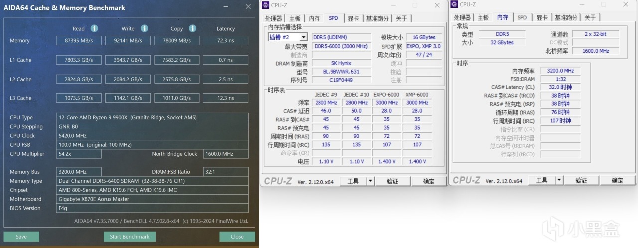Open 主板 tab in SPD CPU-Z window

pyautogui.click(x=295, y=19)
